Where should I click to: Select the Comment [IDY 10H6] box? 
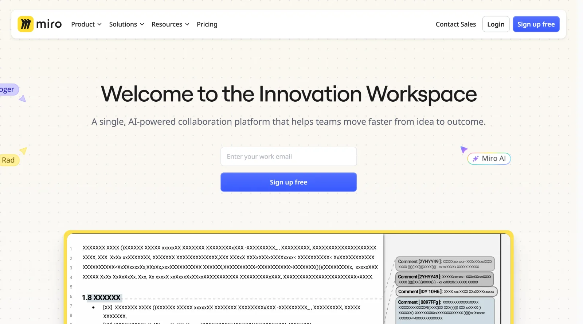point(446,292)
